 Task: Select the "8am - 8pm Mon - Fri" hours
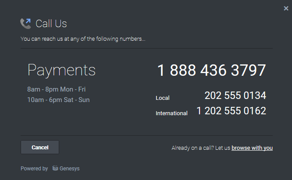pyautogui.click(x=56, y=89)
